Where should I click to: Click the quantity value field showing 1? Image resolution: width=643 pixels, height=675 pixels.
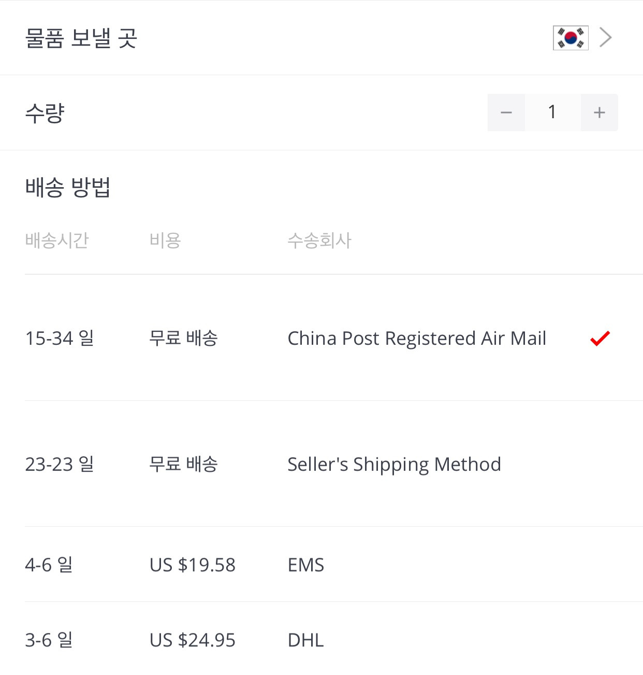coord(553,112)
